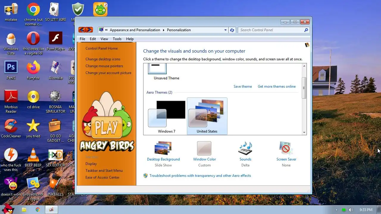The image size is (381, 214).
Task: Click the green tray icon beside the speaker
Action: pos(344,210)
